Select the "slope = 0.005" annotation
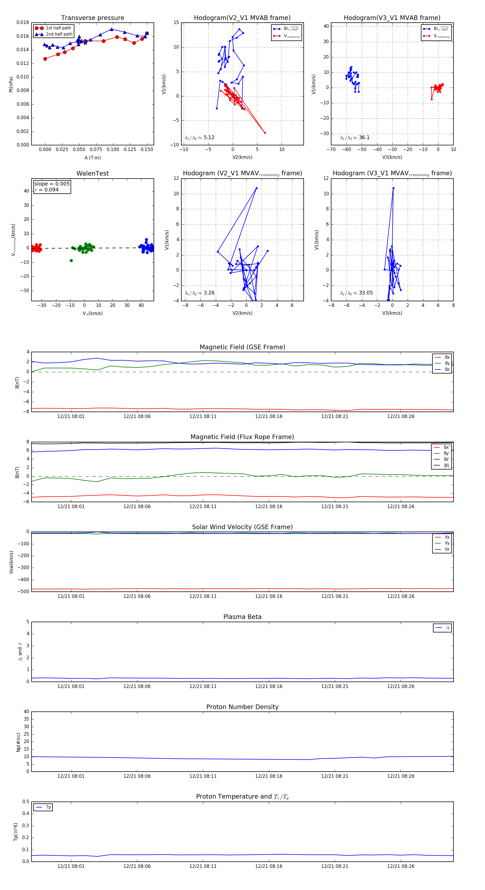Image resolution: width=485 pixels, height=890 pixels. (x=52, y=184)
